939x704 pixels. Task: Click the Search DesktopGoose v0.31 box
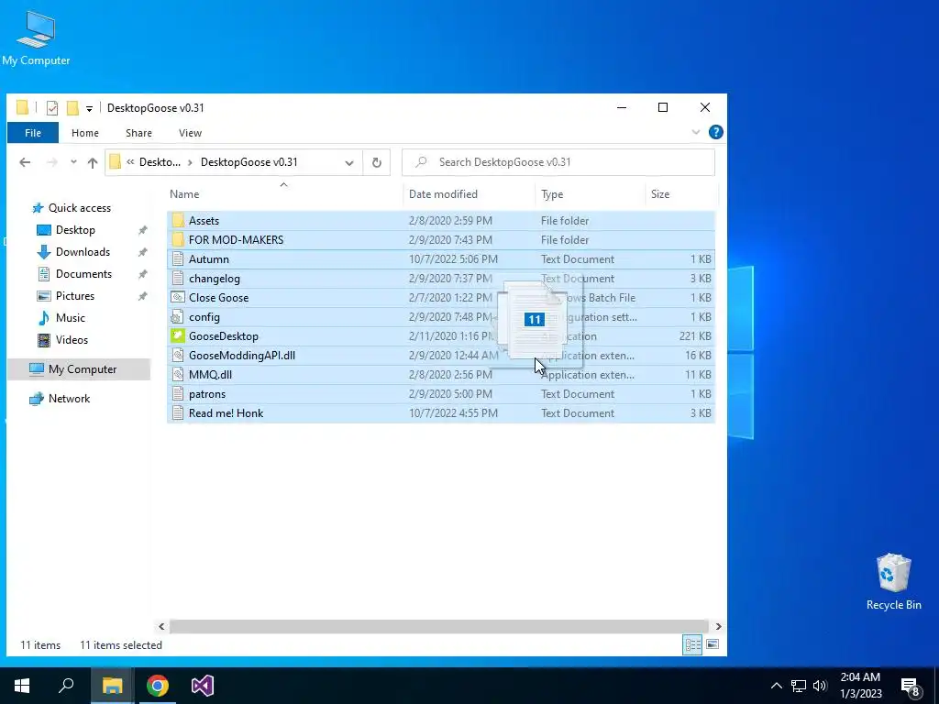click(x=558, y=162)
